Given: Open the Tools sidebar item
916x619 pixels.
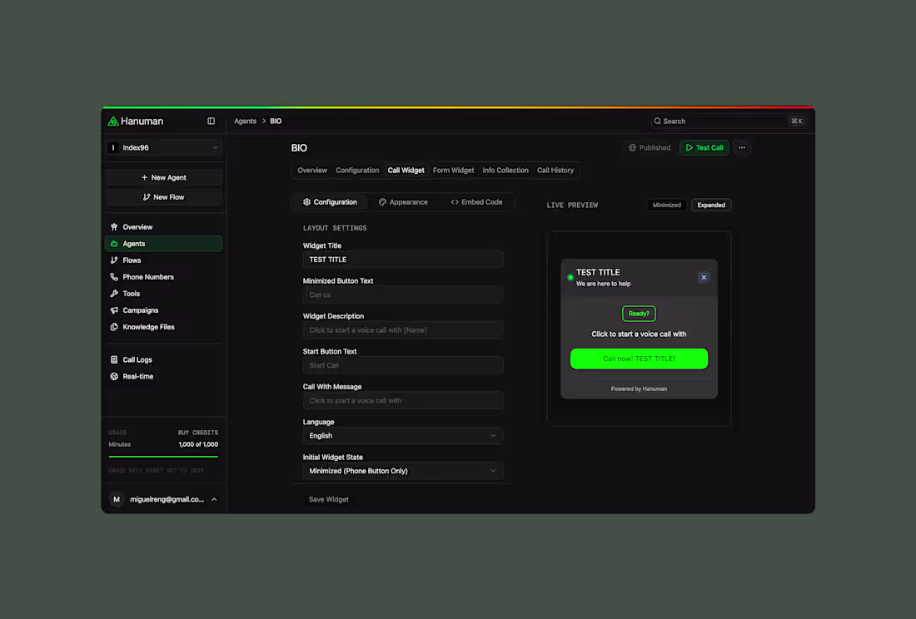Looking at the screenshot, I should tap(163, 294).
